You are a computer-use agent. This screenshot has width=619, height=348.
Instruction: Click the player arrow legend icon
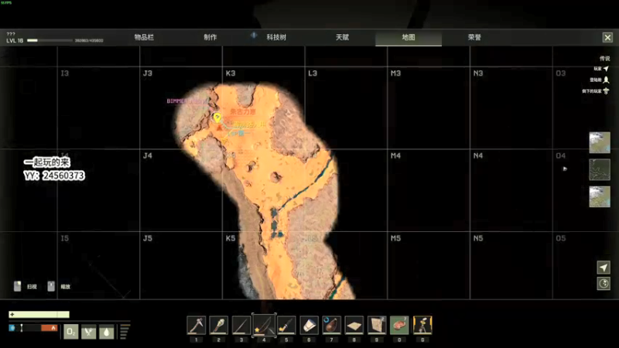606,69
